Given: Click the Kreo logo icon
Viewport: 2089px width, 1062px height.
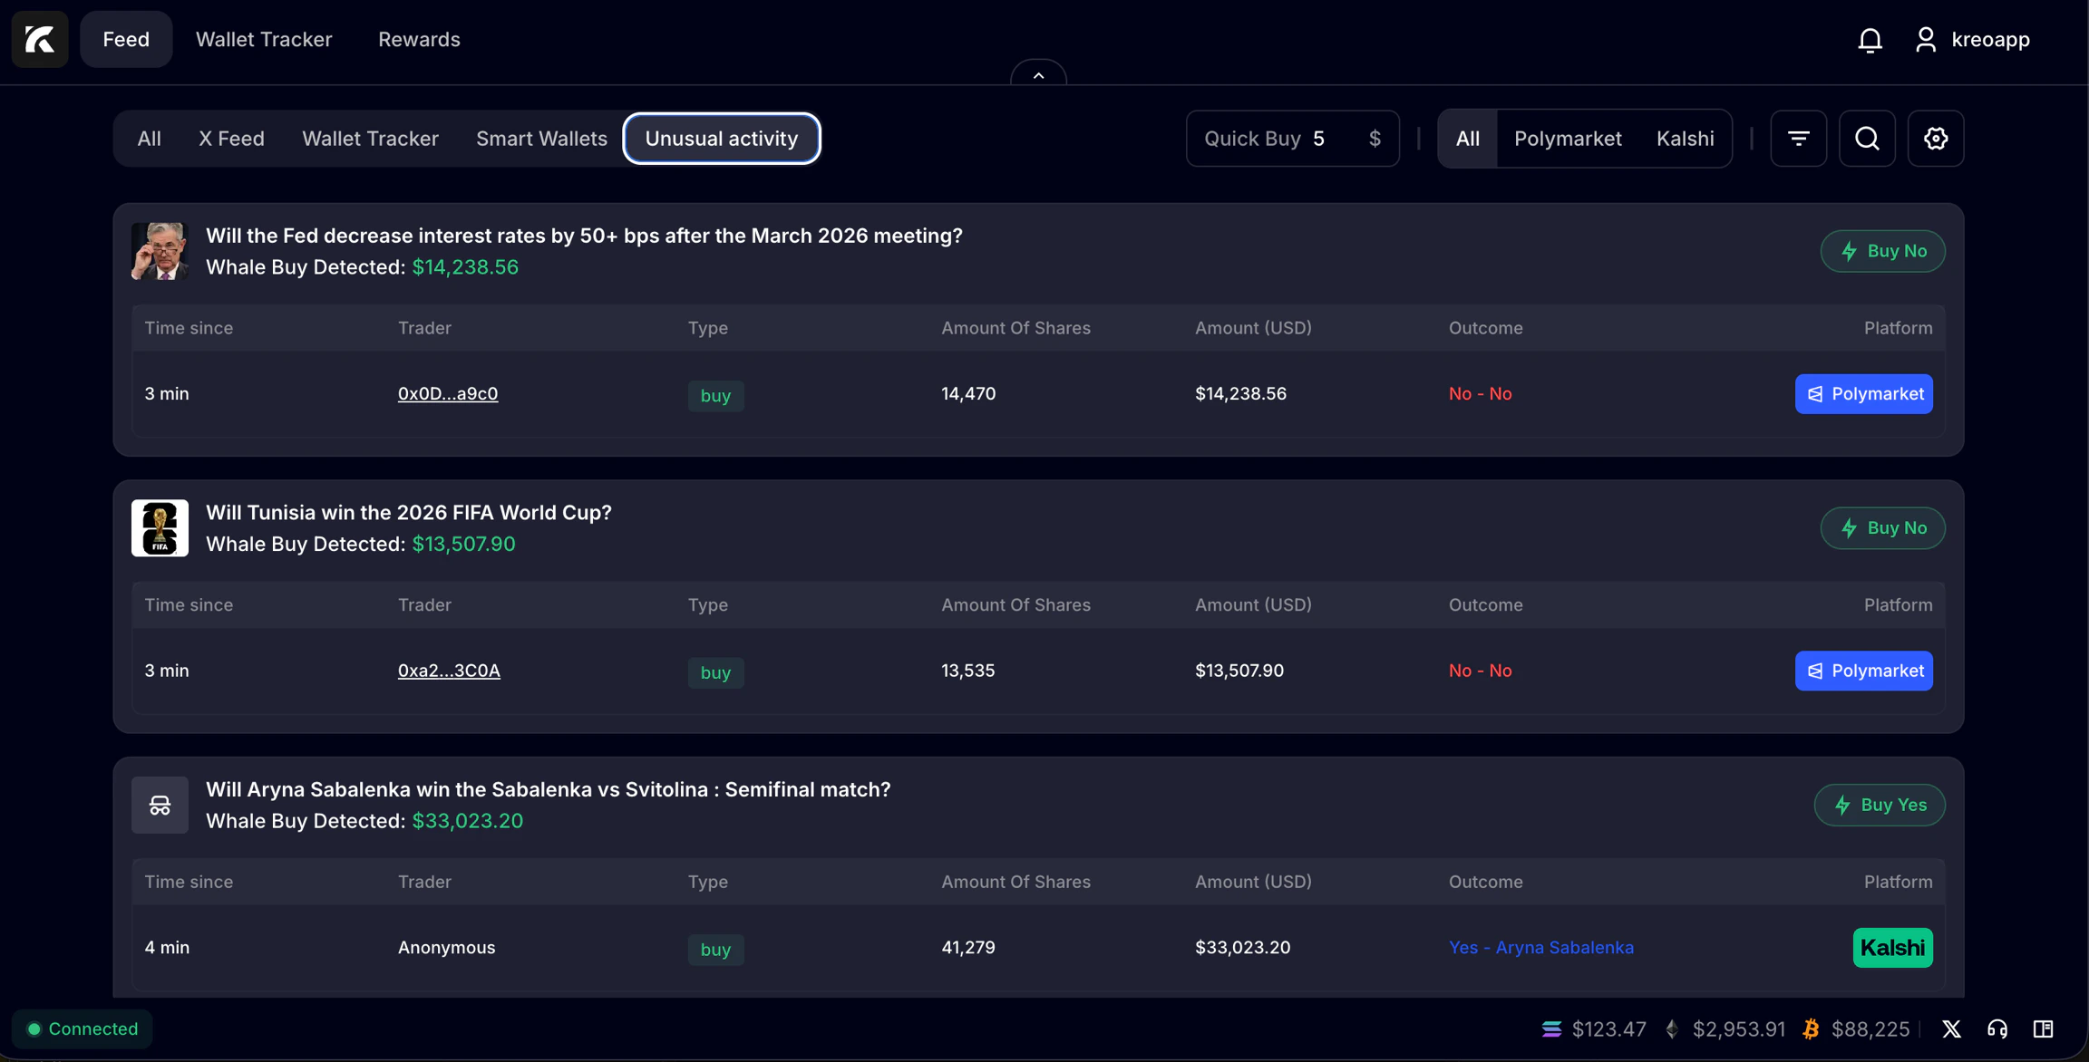Looking at the screenshot, I should tap(40, 39).
